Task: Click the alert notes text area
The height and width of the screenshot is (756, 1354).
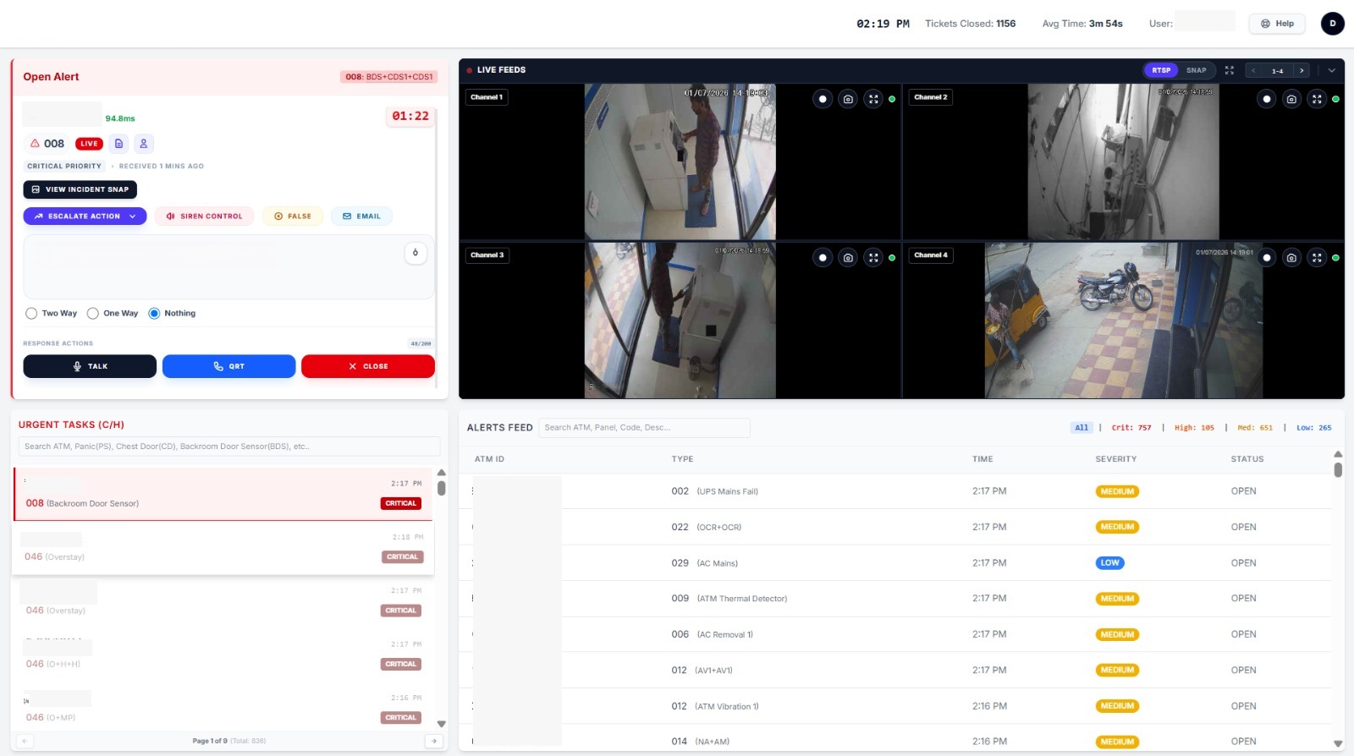Action: (x=228, y=267)
